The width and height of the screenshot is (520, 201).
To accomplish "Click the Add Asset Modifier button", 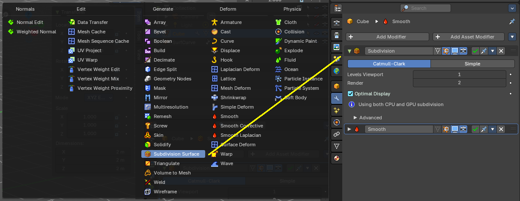I will coord(469,37).
